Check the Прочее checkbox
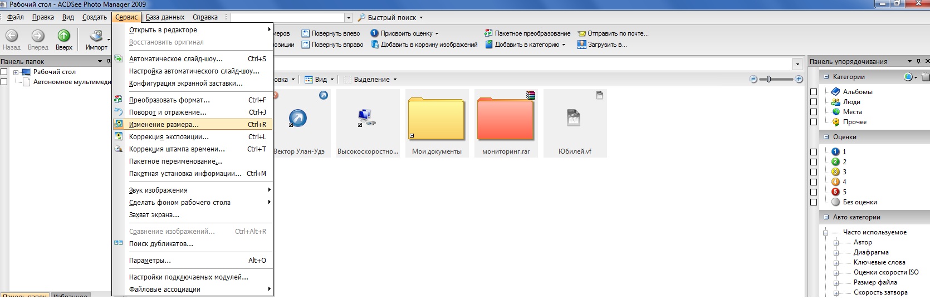Image resolution: width=930 pixels, height=299 pixels. (814, 122)
